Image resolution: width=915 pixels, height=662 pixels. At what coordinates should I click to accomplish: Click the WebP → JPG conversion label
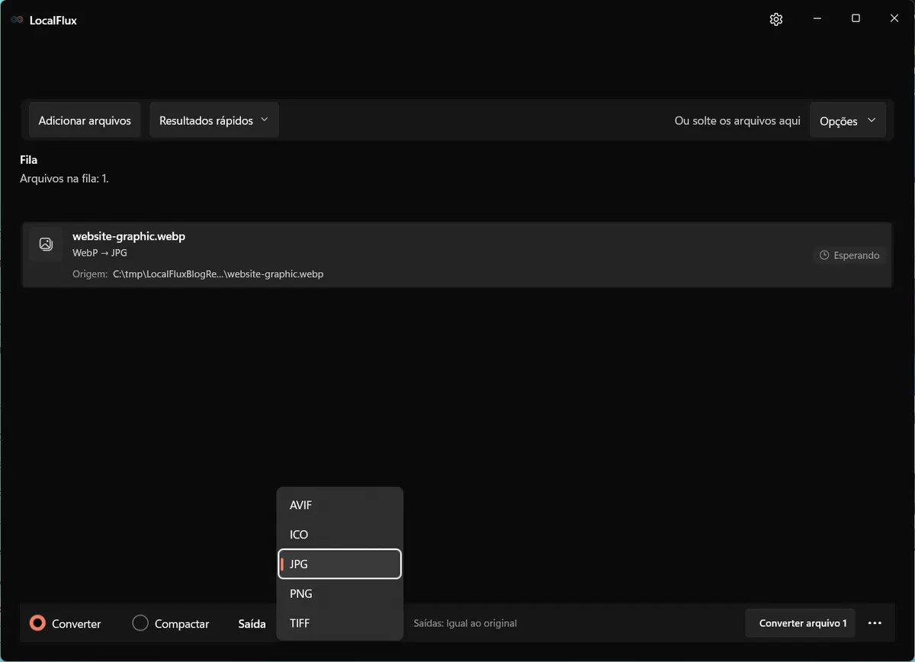100,253
